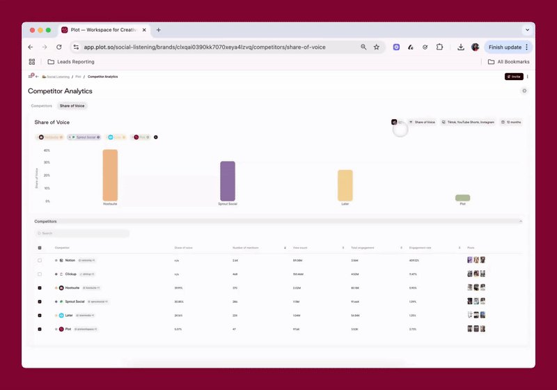Click the competitors Search field

pyautogui.click(x=82, y=233)
